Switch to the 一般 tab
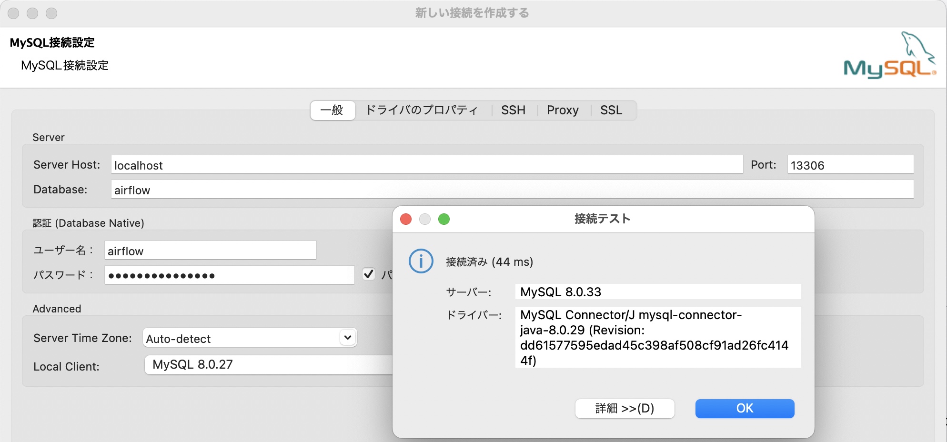This screenshot has height=442, width=947. [x=332, y=110]
